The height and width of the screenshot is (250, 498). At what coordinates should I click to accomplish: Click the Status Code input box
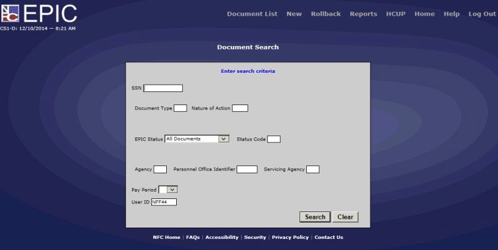[x=274, y=139]
